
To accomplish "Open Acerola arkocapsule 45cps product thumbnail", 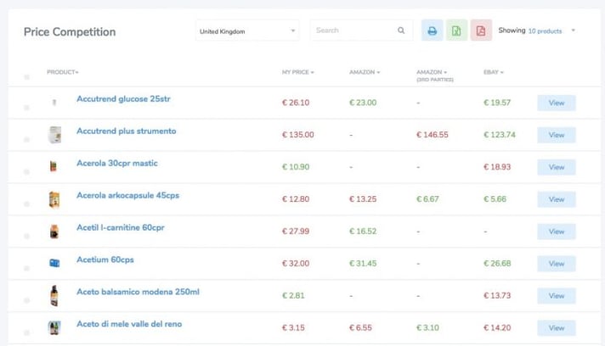I will (54, 199).
